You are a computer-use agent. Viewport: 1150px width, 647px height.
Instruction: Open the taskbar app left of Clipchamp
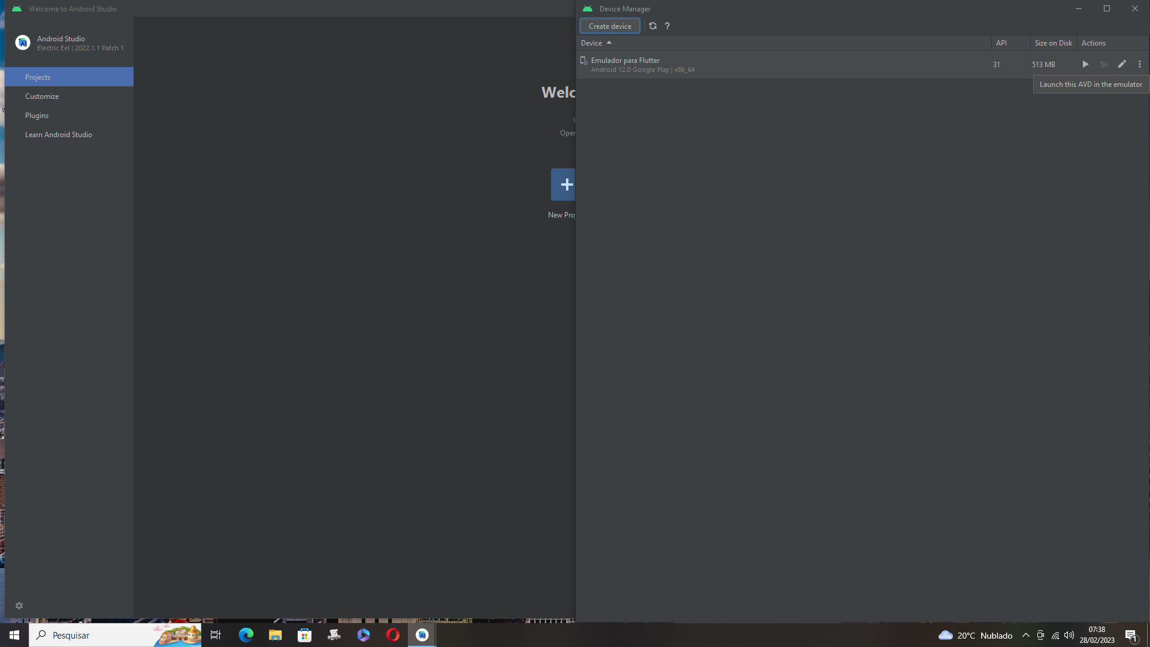[x=334, y=635]
